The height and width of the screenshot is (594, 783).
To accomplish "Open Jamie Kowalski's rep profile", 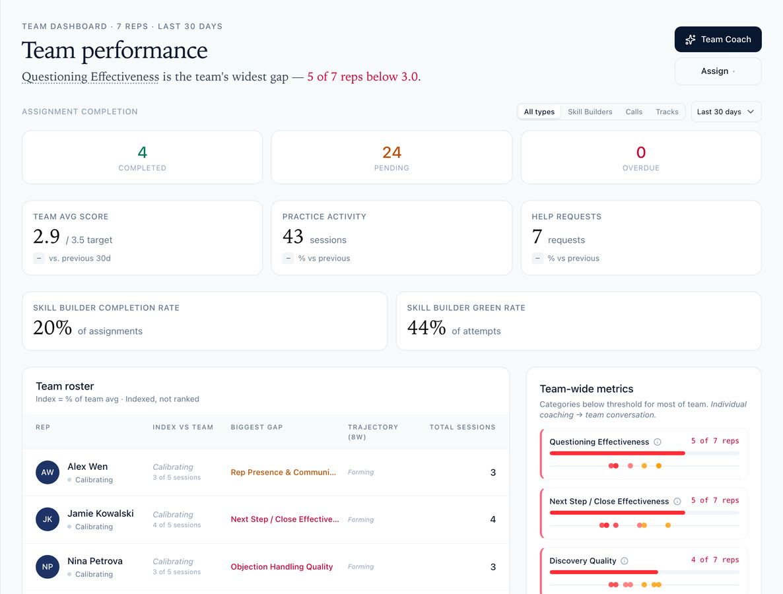I will 100,513.
